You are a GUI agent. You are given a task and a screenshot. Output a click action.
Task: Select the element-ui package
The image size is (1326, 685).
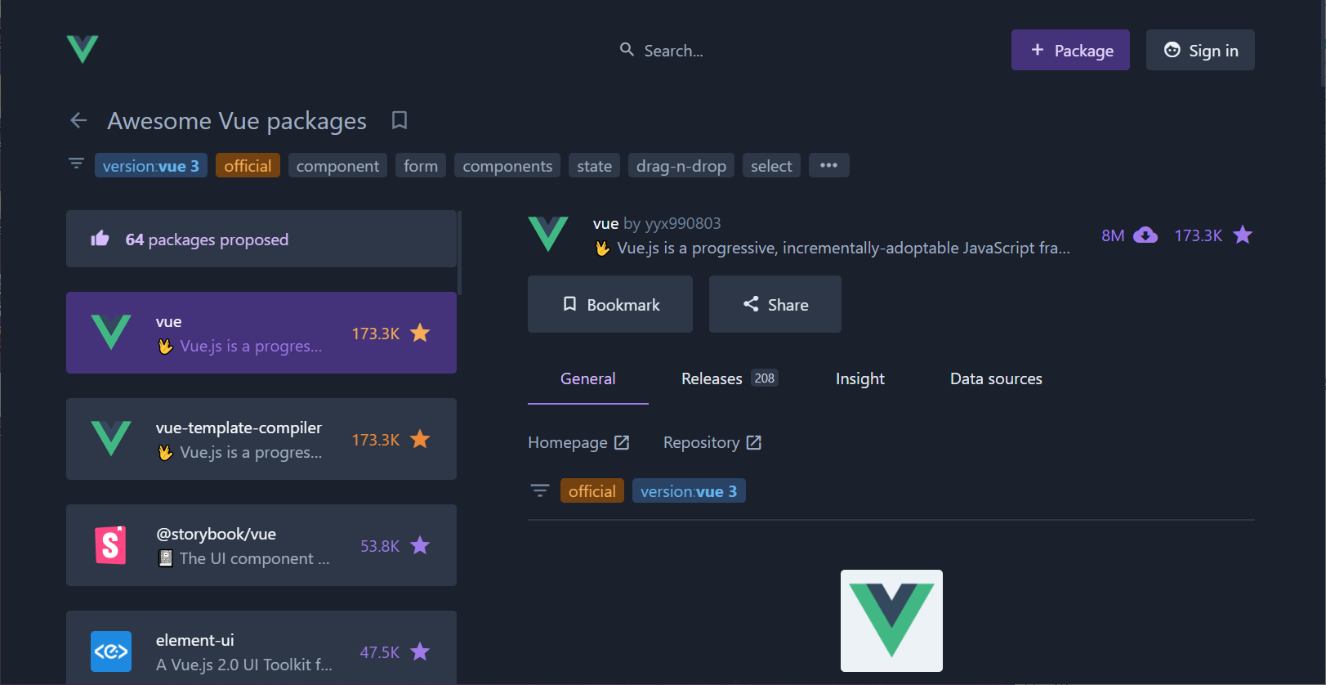click(x=261, y=647)
